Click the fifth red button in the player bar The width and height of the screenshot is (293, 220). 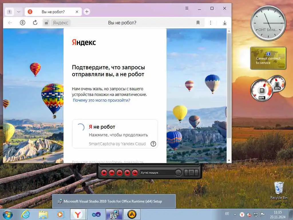(135, 173)
